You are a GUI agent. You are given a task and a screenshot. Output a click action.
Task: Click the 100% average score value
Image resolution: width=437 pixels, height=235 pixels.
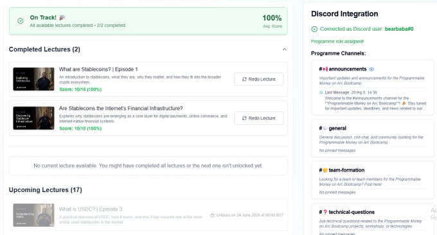(272, 18)
